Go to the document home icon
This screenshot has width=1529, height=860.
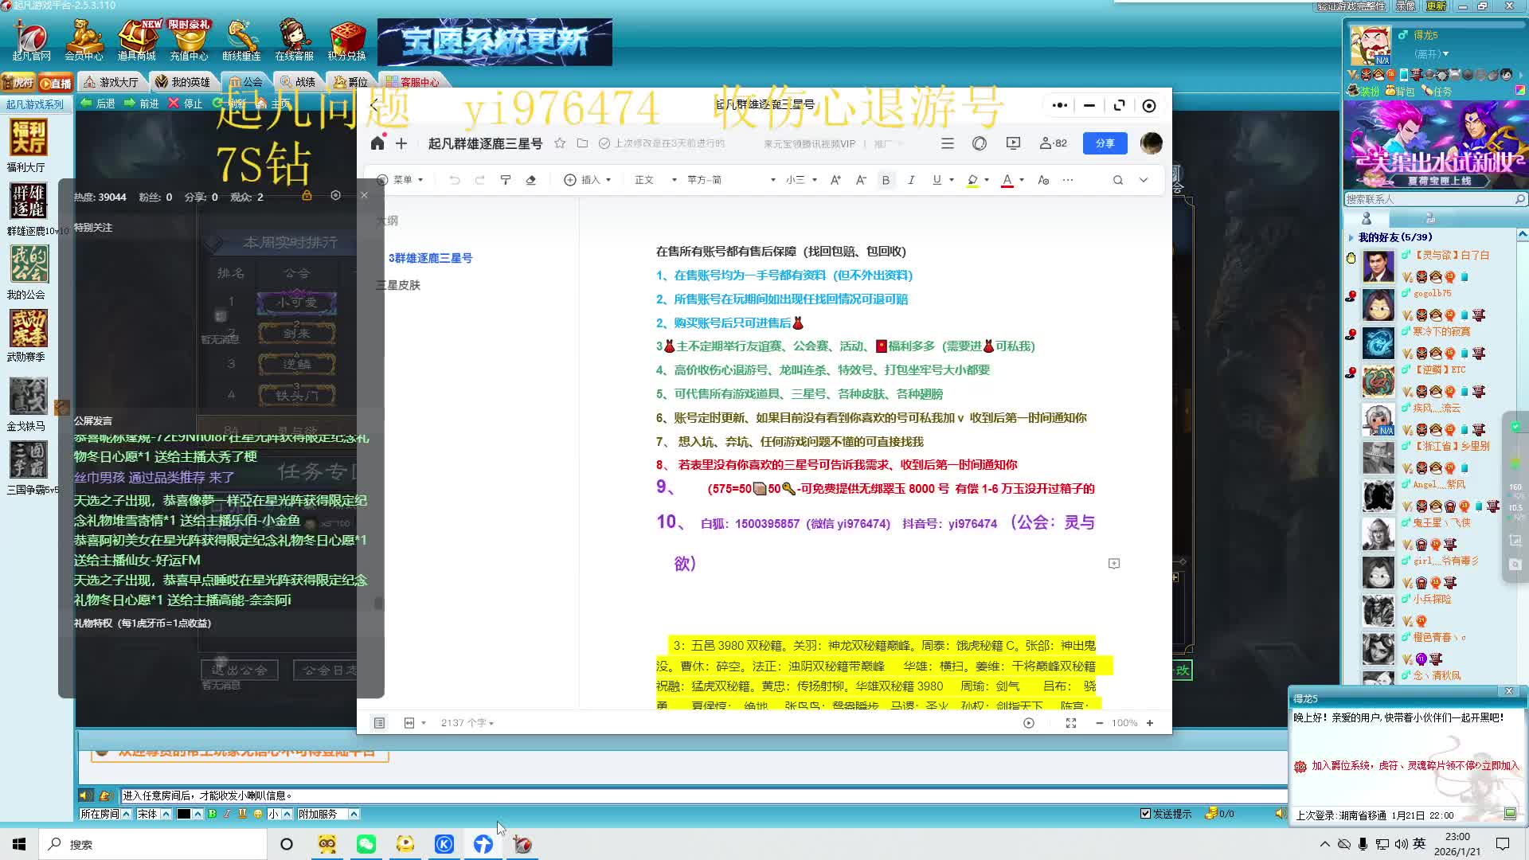(x=377, y=143)
